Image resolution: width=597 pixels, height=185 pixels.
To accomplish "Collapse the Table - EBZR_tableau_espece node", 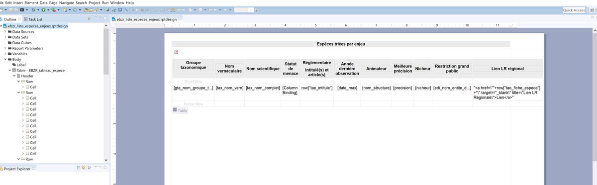I will pyautogui.click(x=9, y=71).
